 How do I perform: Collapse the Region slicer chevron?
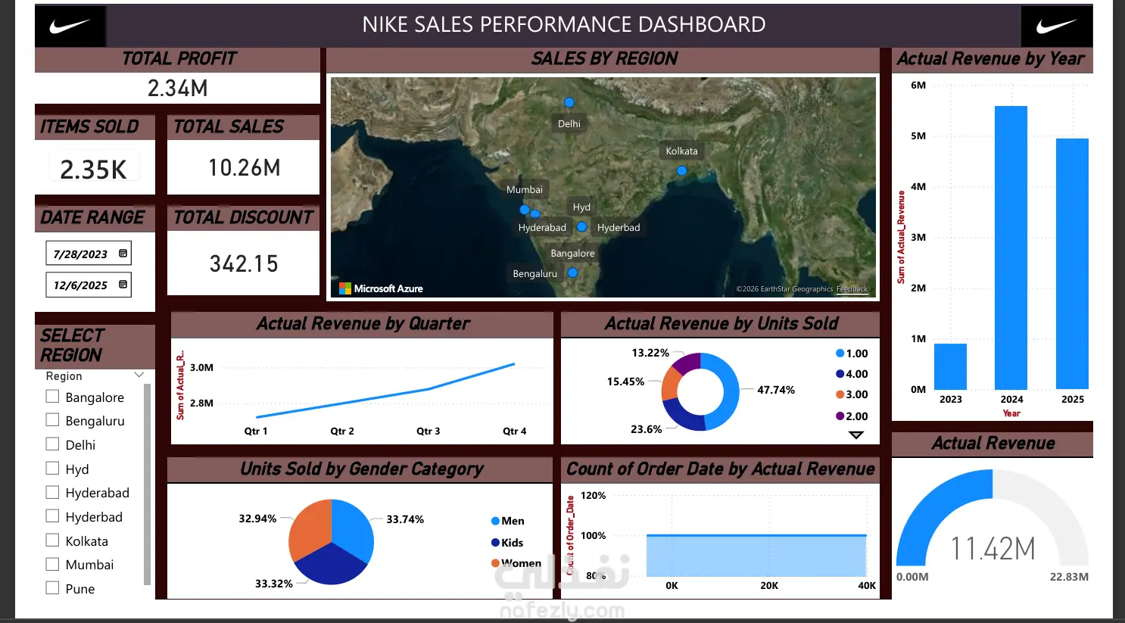click(x=139, y=375)
